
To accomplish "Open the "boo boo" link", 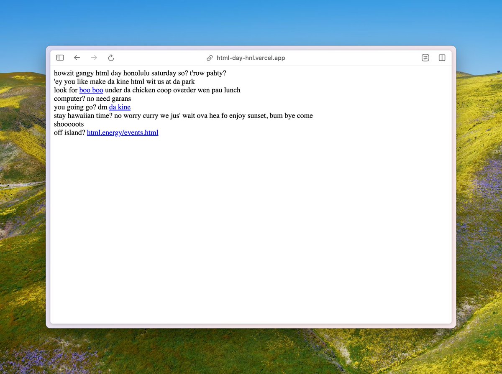I will [91, 90].
